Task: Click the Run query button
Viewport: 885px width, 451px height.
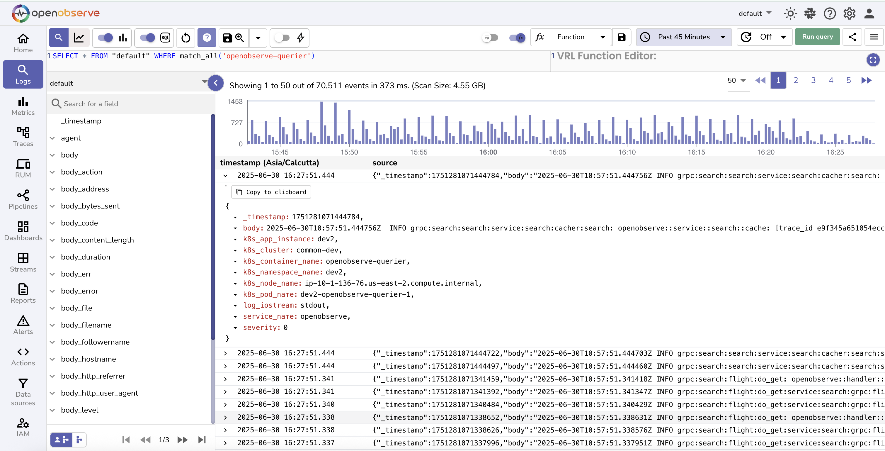Action: tap(817, 37)
